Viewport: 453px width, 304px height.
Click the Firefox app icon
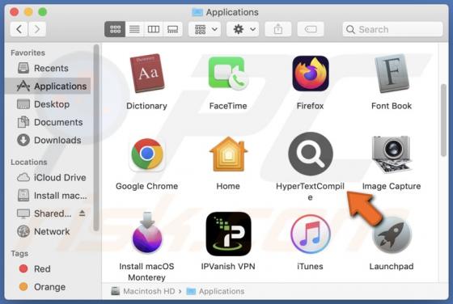pos(311,74)
